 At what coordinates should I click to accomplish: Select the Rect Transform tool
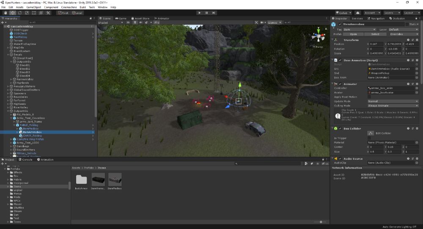pyautogui.click(x=34, y=13)
